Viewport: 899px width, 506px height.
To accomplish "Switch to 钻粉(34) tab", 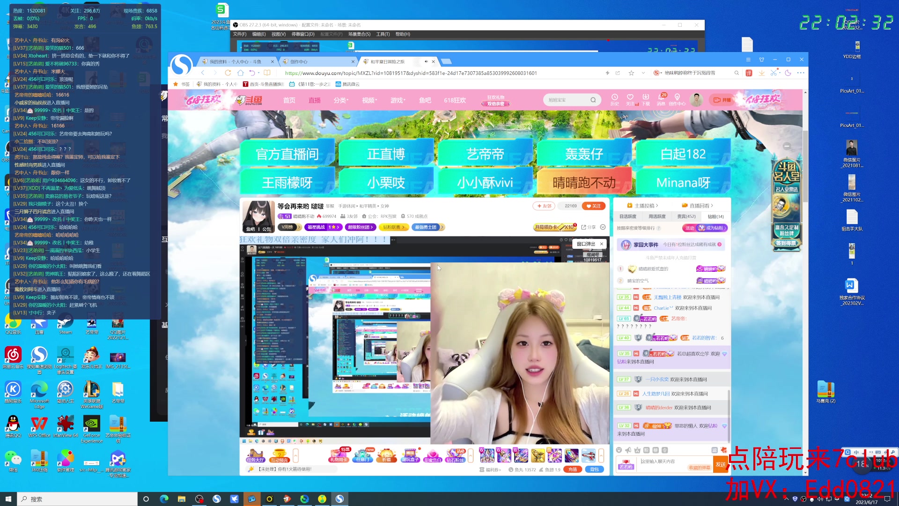I will click(715, 216).
